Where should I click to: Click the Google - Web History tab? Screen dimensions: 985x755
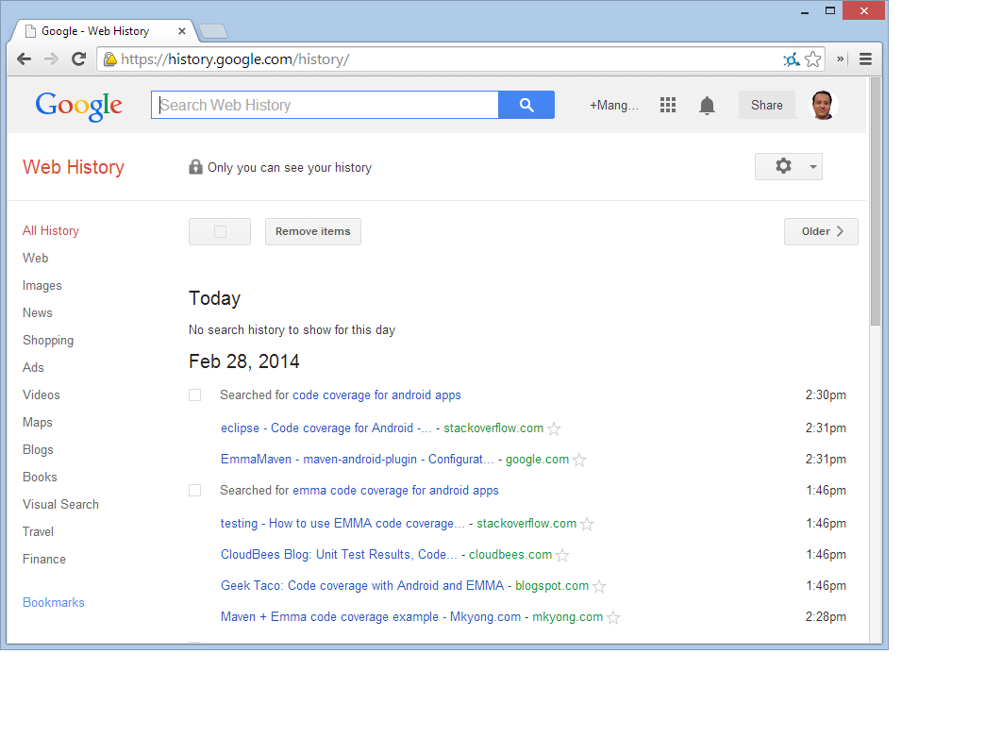[104, 31]
